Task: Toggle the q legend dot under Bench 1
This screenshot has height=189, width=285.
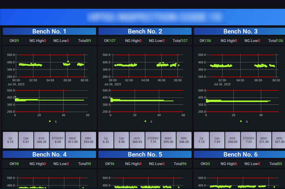Action: 50,121
